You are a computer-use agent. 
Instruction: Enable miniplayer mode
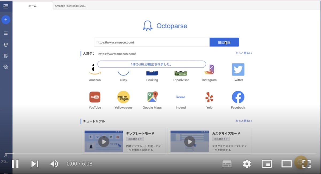click(x=267, y=164)
